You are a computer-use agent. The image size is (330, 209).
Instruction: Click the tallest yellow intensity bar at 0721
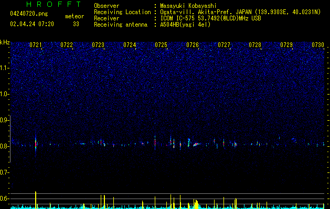click(x=36, y=200)
